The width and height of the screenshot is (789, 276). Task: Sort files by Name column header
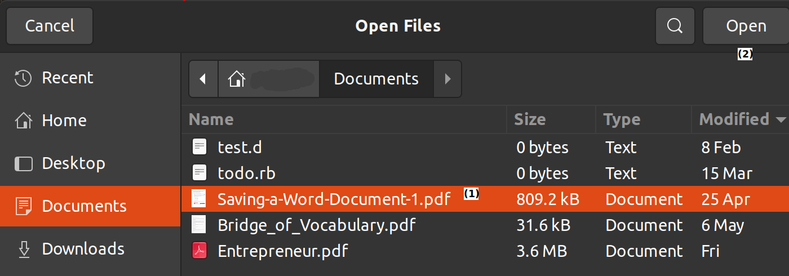[x=211, y=119]
